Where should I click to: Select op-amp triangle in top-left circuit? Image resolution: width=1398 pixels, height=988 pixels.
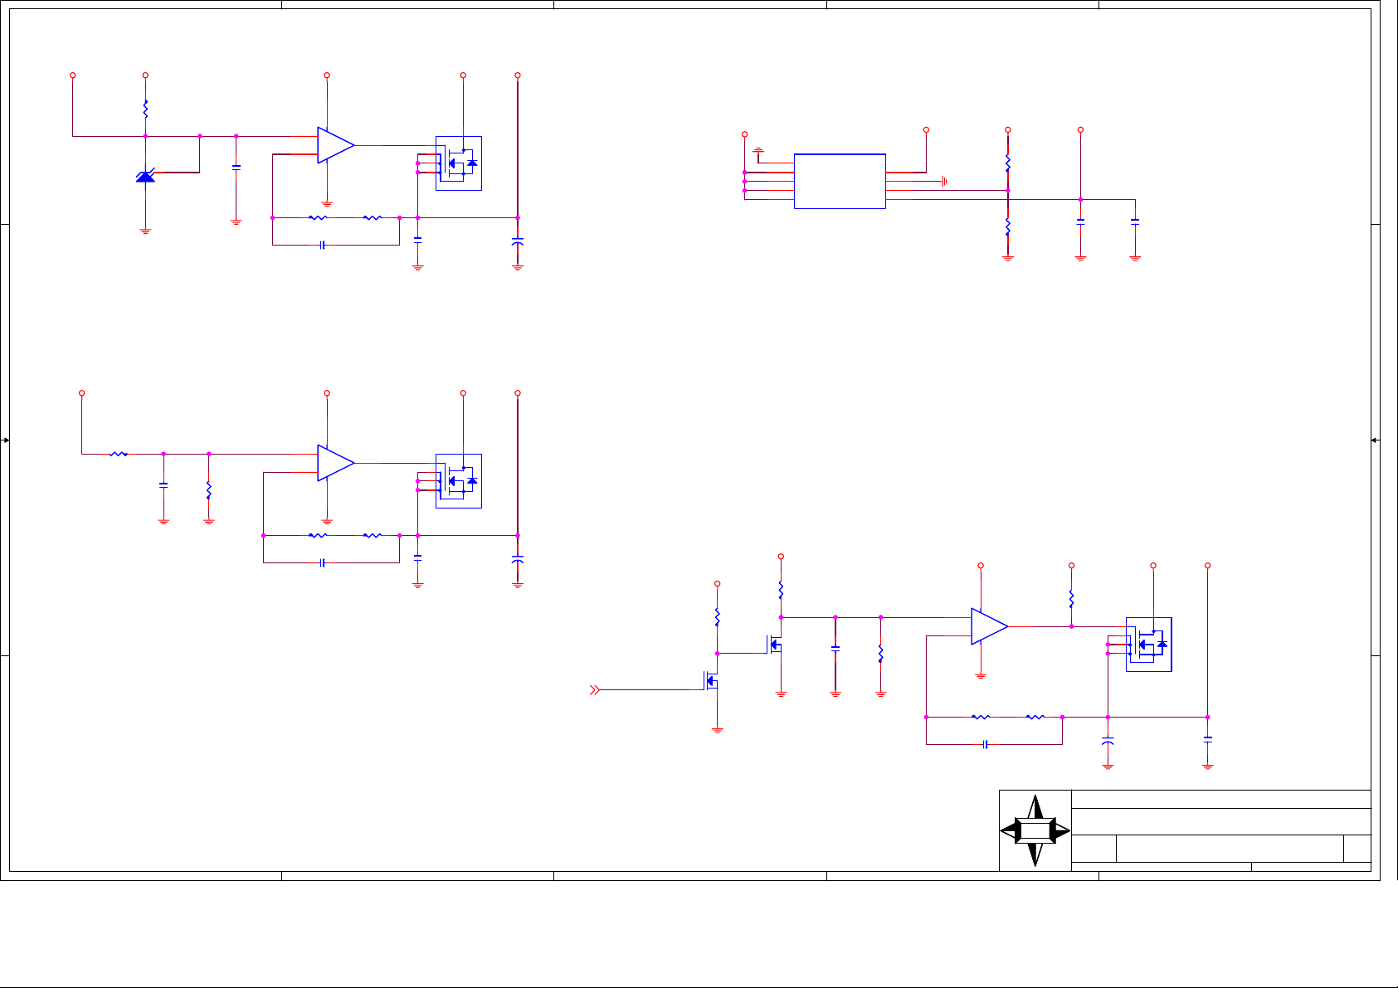click(x=336, y=145)
